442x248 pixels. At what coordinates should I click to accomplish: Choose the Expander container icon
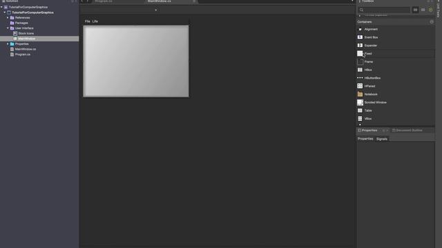[x=360, y=45]
